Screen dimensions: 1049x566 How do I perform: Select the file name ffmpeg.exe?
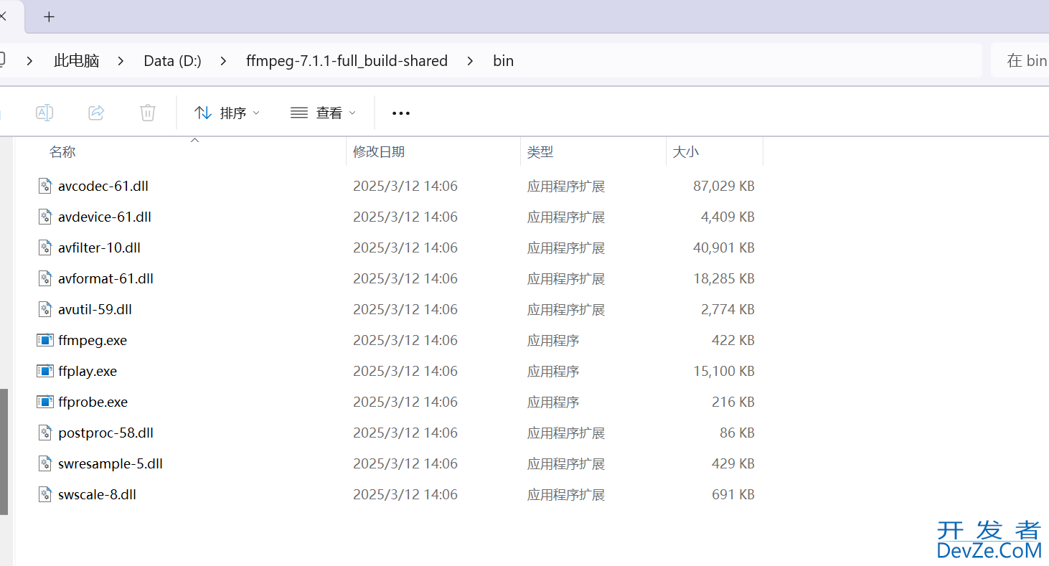point(93,340)
